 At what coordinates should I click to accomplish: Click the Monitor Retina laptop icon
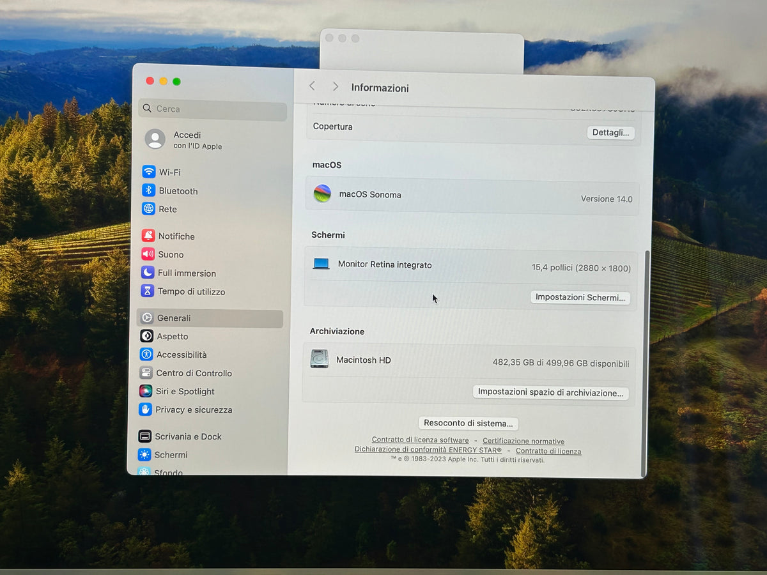pyautogui.click(x=321, y=264)
